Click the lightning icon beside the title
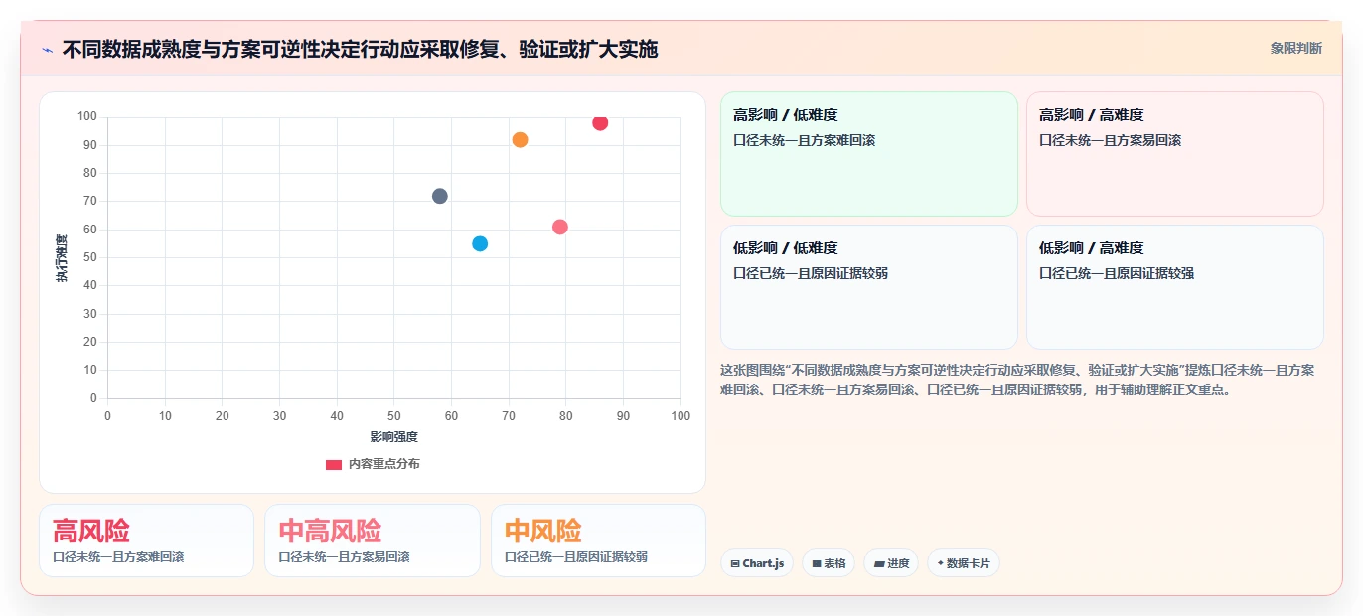 click(x=48, y=50)
